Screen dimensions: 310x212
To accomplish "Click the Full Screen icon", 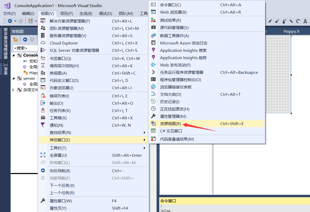I will coord(43,155).
